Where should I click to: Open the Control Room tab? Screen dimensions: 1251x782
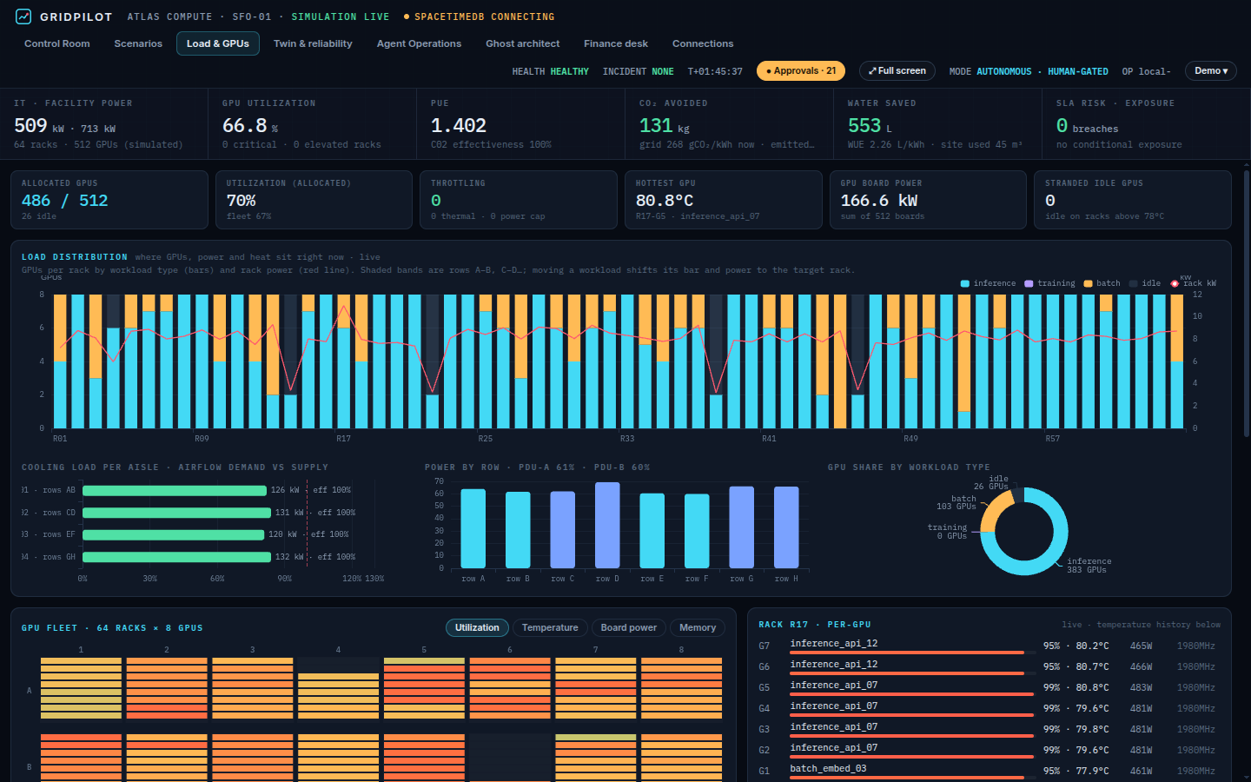coord(57,43)
